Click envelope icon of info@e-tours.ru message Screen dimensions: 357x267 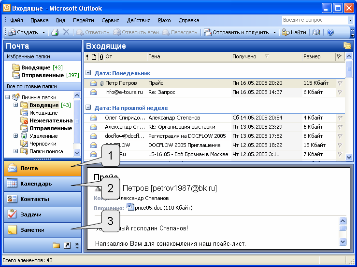(x=93, y=92)
